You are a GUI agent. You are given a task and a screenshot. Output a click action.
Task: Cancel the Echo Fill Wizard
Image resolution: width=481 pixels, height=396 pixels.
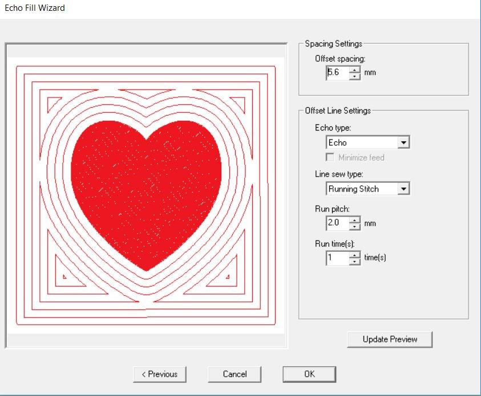coord(234,374)
